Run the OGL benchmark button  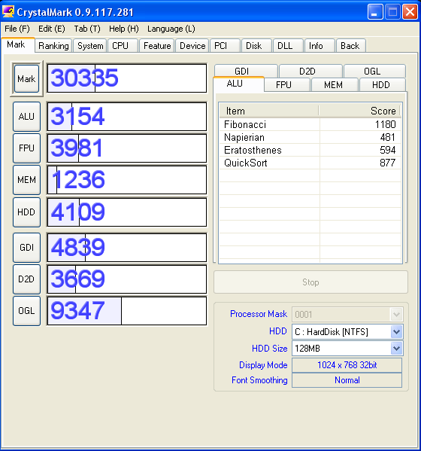tap(26, 311)
